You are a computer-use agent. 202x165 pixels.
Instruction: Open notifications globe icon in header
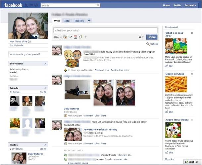tap(36, 5)
